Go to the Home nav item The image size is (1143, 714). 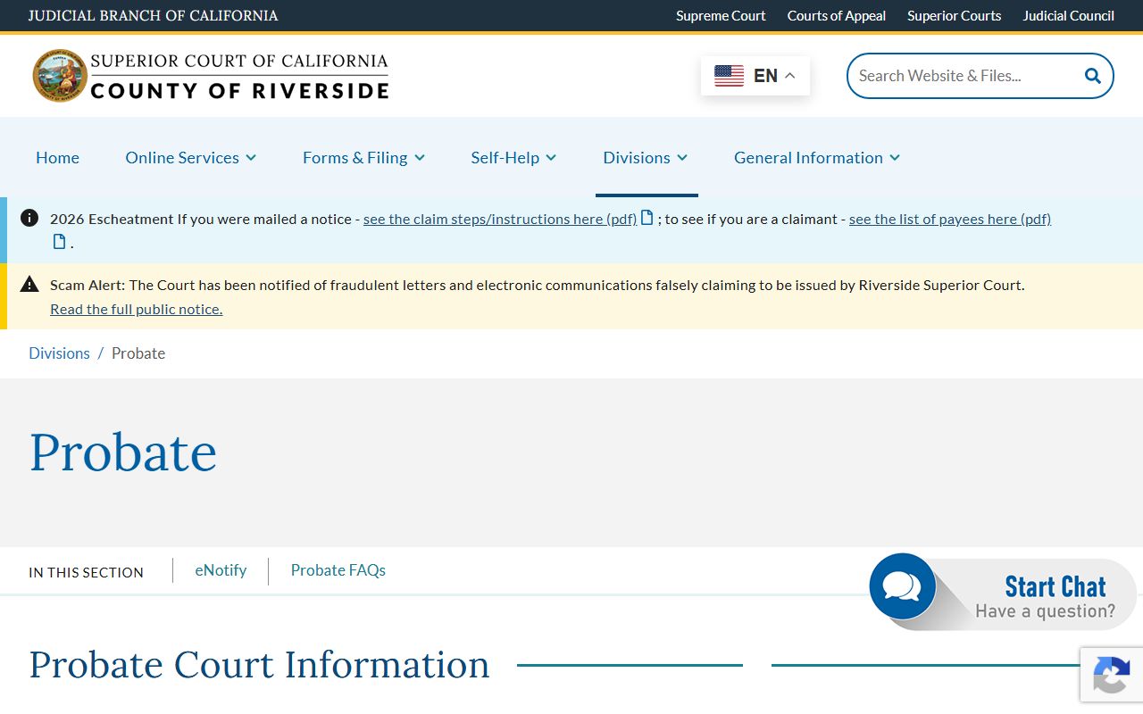click(x=57, y=157)
